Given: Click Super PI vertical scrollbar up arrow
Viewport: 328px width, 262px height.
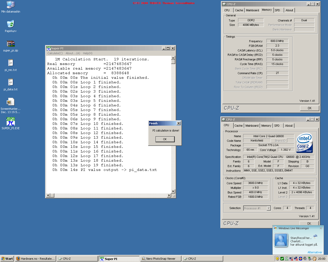Looking at the screenshot, I should click(x=173, y=58).
